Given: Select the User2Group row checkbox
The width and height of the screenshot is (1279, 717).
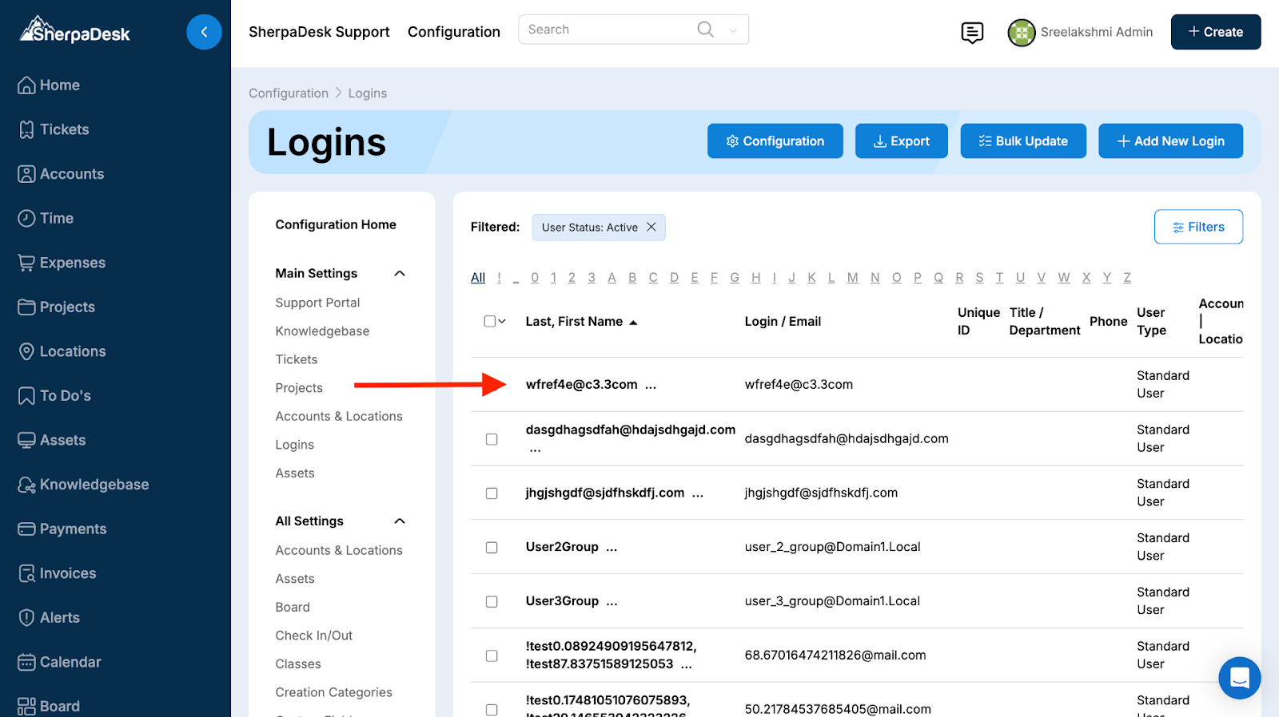Looking at the screenshot, I should 492,548.
